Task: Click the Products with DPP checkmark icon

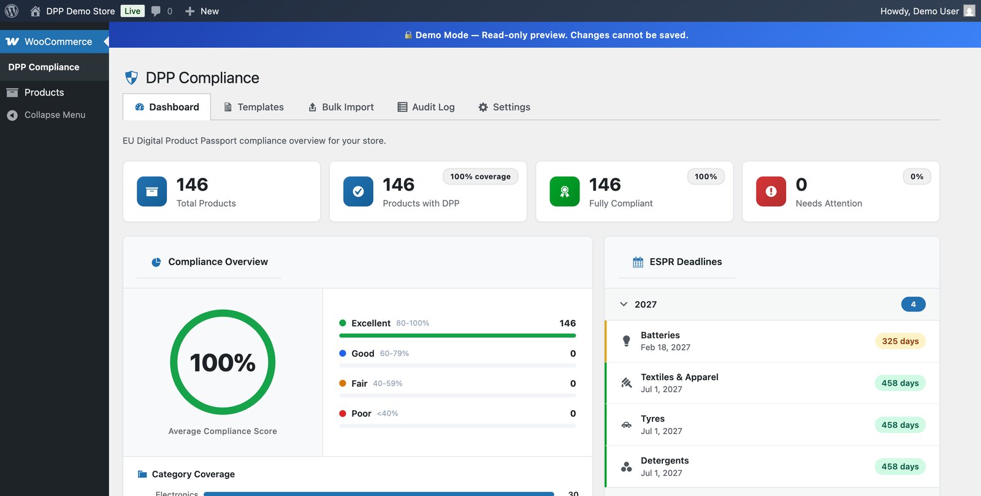Action: (x=358, y=191)
